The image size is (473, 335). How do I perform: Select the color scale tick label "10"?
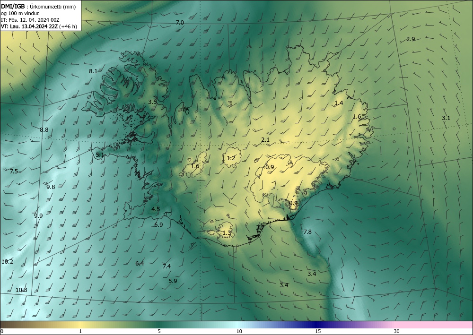239,332
